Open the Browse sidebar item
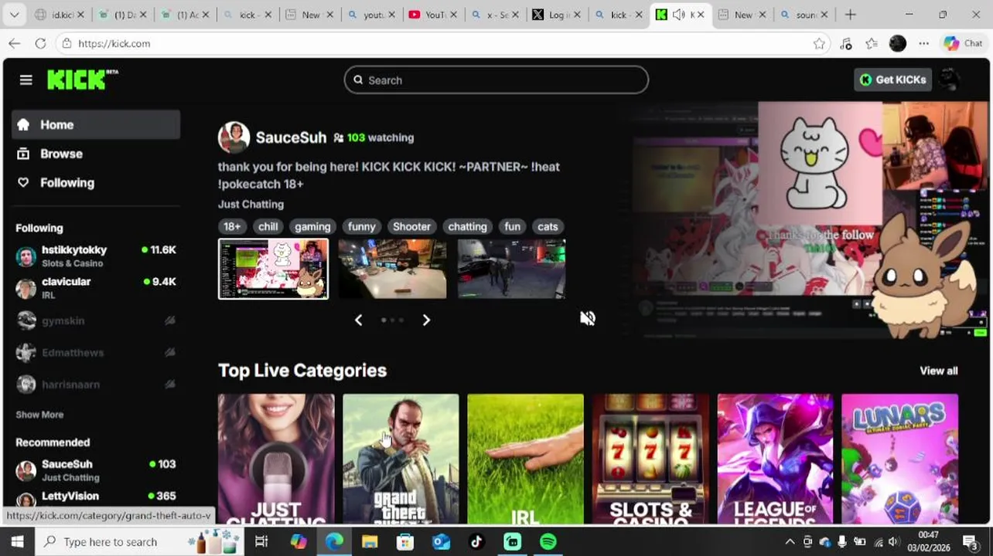993x556 pixels. point(96,154)
